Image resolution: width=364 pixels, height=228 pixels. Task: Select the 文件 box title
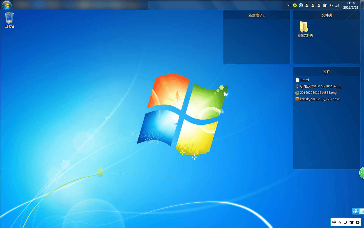coord(327,72)
